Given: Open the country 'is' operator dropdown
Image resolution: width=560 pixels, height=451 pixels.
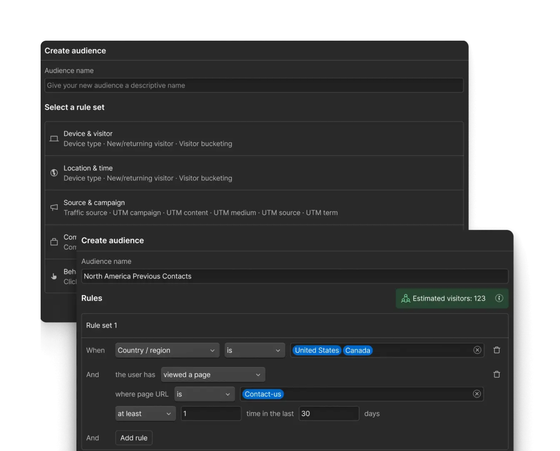Looking at the screenshot, I should pos(255,350).
